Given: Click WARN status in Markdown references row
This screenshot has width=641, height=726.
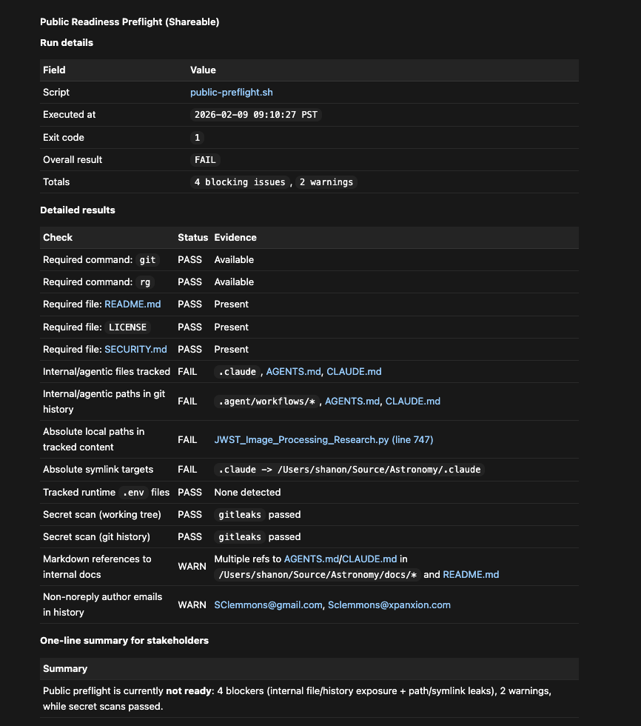Looking at the screenshot, I should 192,566.
